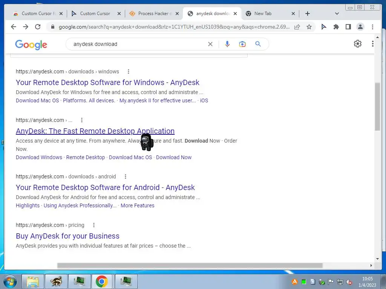Click the vertical scrollbar thumb
Viewport: 386px width, 289px height.
pyautogui.click(x=377, y=106)
